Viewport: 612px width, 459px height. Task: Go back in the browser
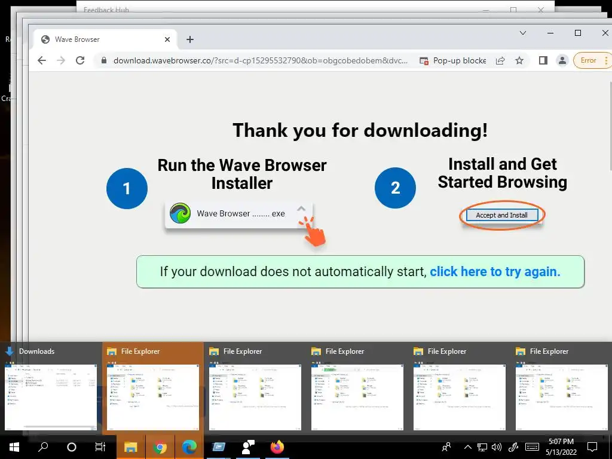click(42, 60)
